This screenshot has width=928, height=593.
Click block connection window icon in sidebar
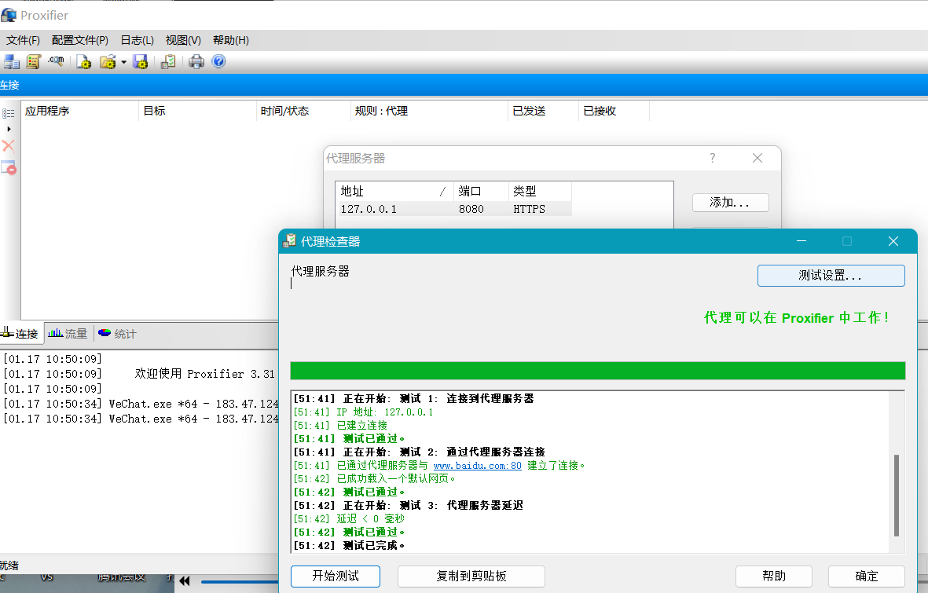coord(9,167)
